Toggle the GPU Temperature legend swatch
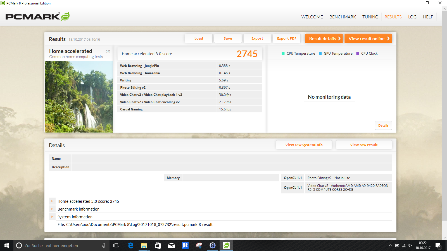 (320, 54)
